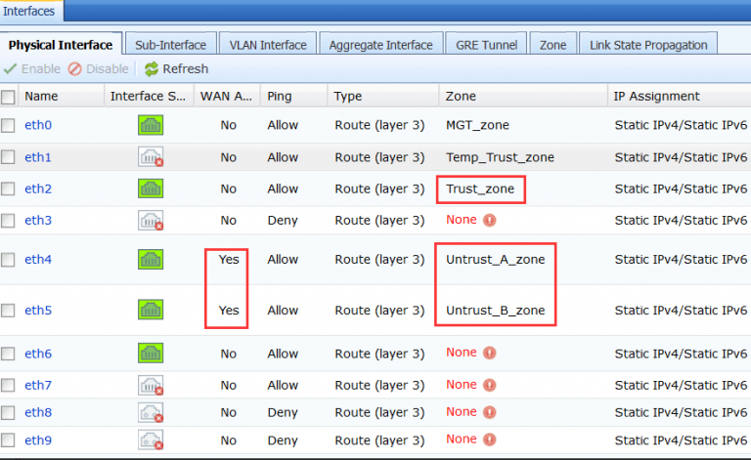Check the select-all checkbox in header

(x=9, y=97)
